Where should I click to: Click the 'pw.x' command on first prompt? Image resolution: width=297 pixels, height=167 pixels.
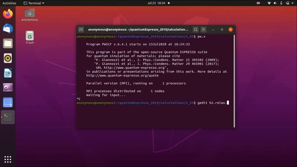pos(201,37)
